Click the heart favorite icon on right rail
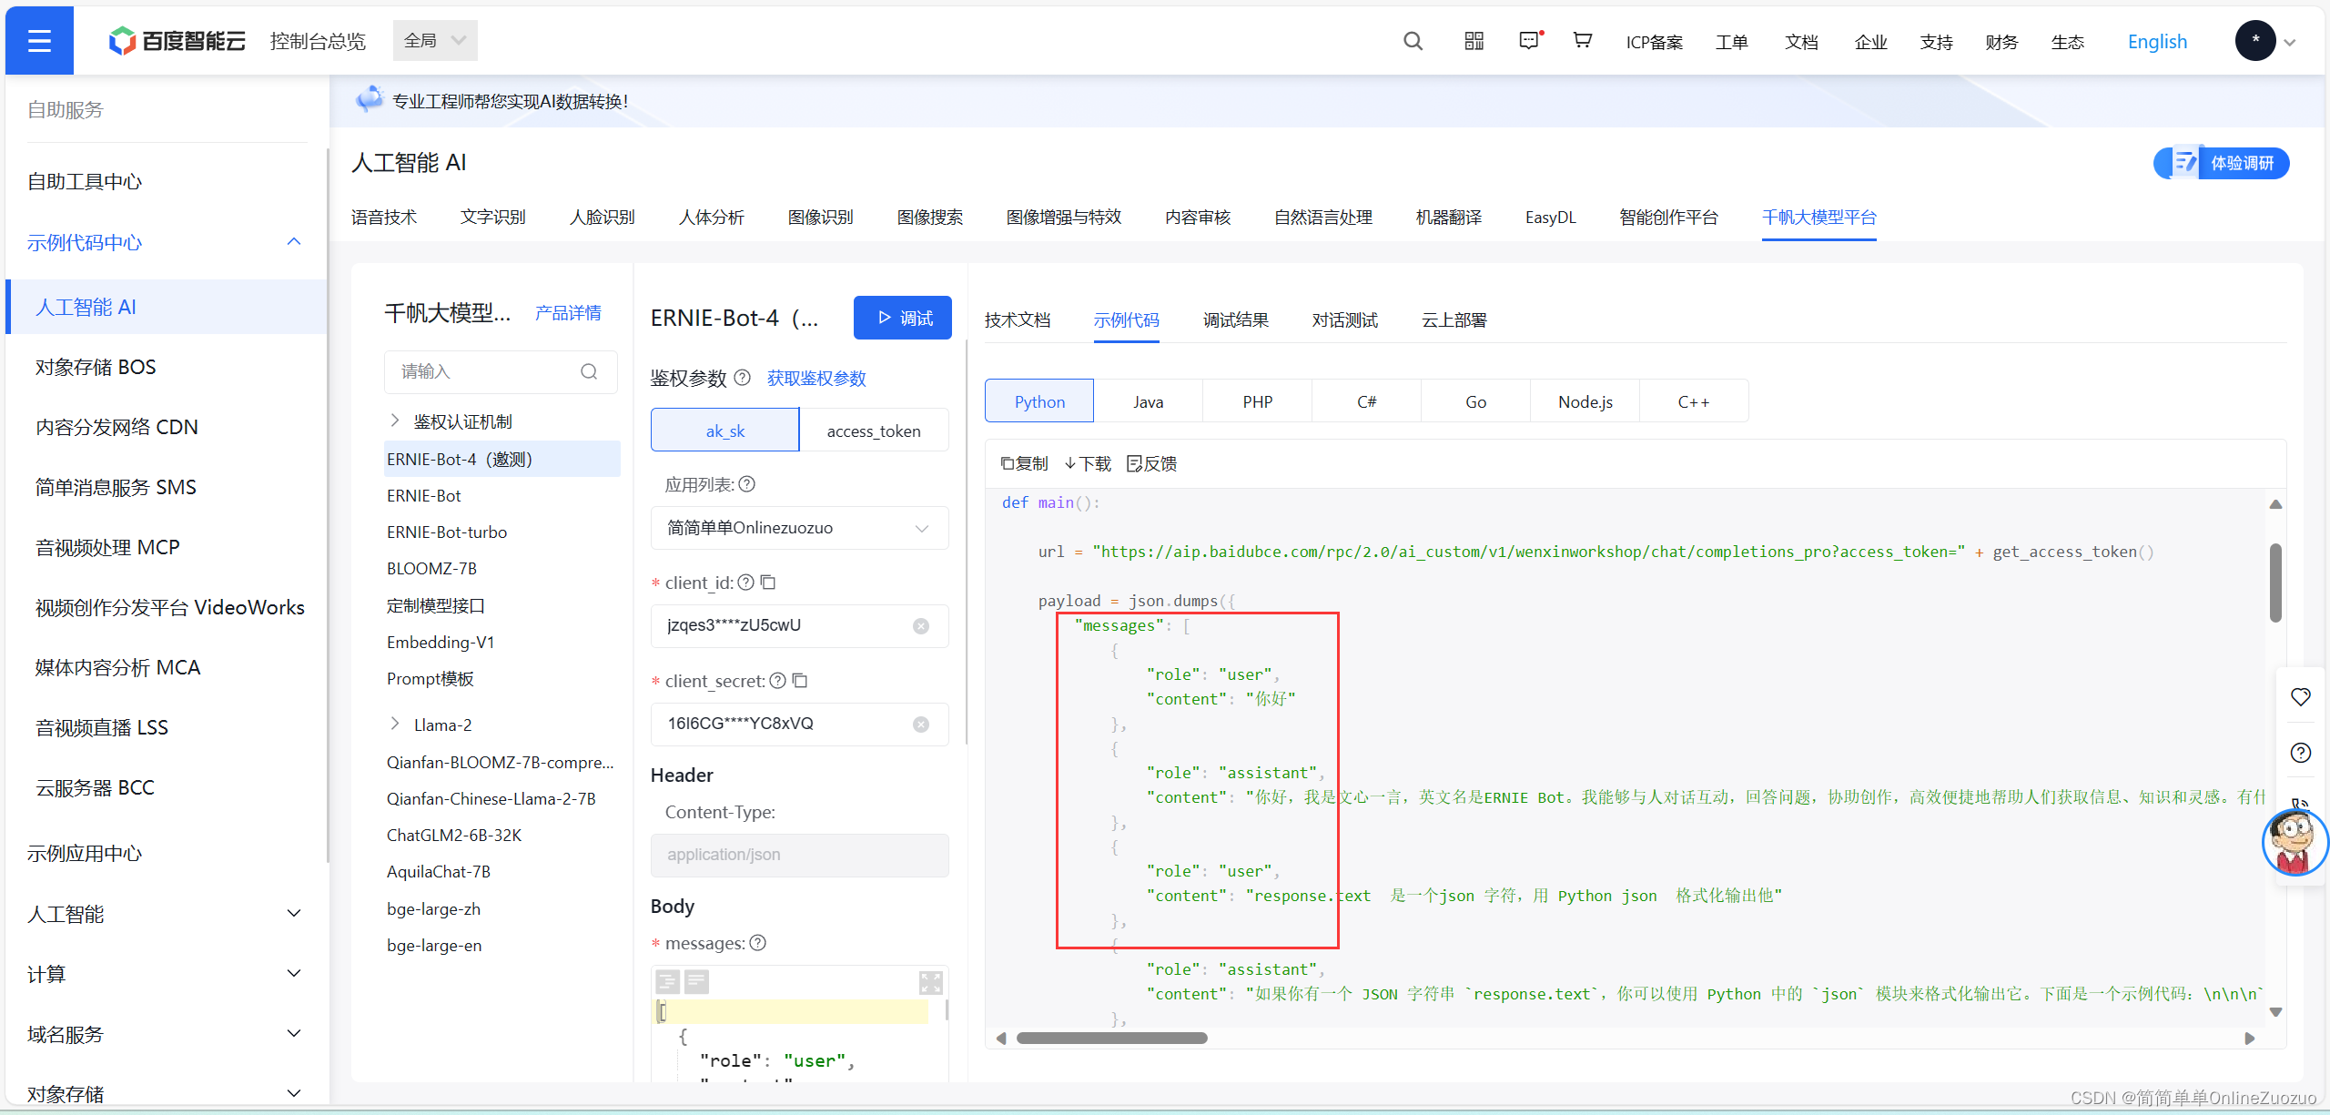This screenshot has width=2330, height=1115. coord(2301,697)
